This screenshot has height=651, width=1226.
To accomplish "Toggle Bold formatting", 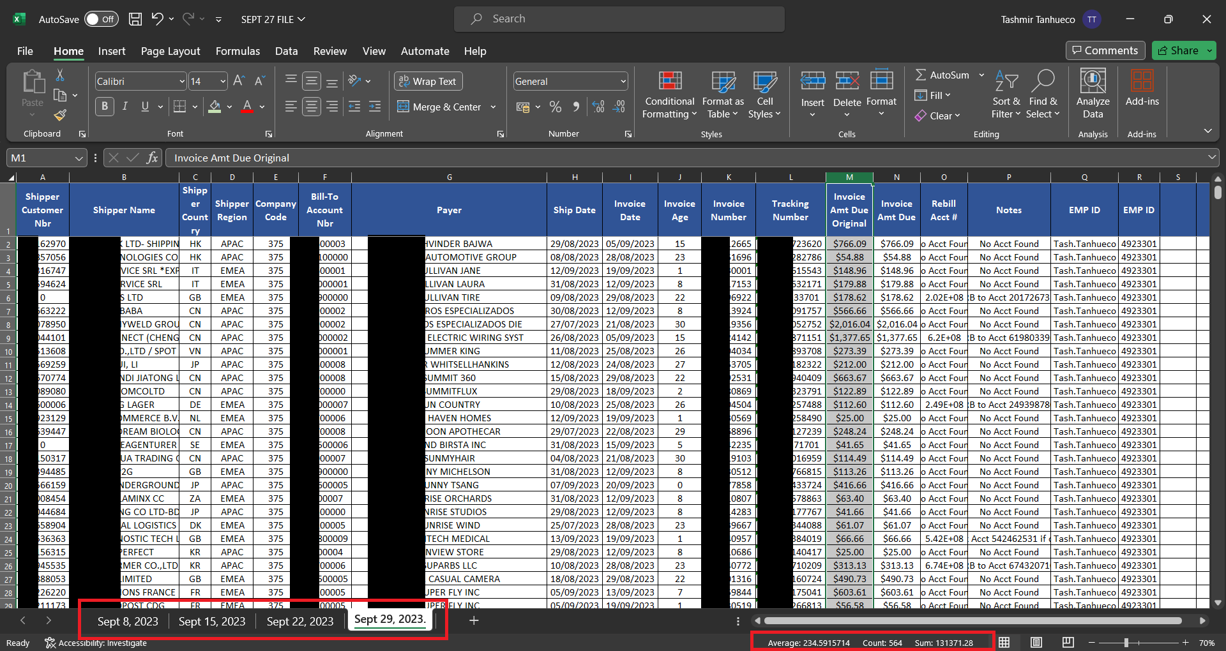I will [105, 107].
